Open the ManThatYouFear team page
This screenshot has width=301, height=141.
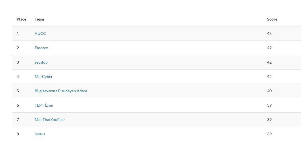(x=50, y=120)
